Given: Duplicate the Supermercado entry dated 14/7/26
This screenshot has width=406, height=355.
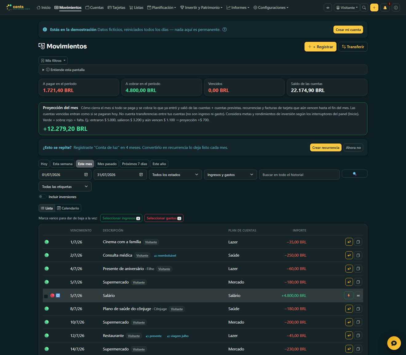Looking at the screenshot, I should pos(358,349).
